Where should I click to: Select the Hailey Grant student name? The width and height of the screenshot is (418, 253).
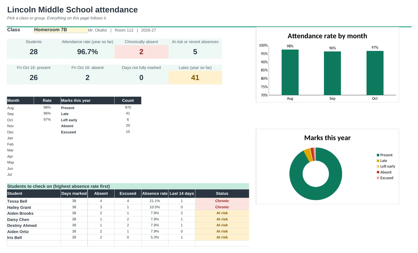[19, 207]
